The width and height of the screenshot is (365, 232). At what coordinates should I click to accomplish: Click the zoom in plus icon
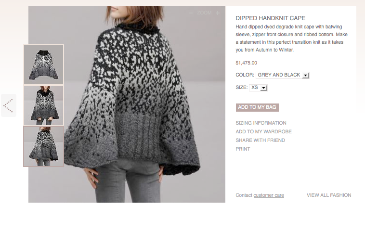pos(218,13)
